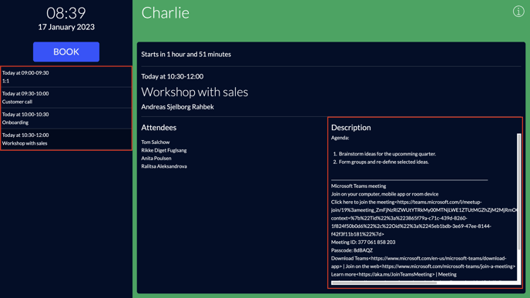This screenshot has height=298, width=530.
Task: Click the 'Starts in 1 hour and 51 minutes' text
Action: point(186,55)
